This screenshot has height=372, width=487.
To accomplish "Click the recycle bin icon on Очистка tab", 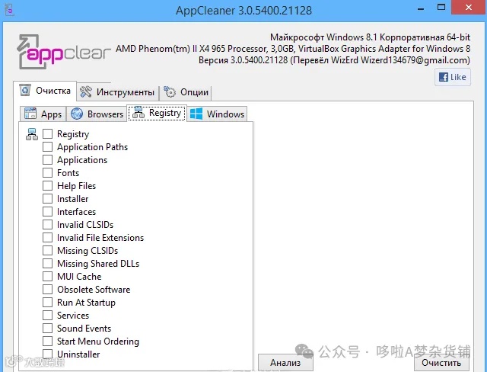I will click(25, 90).
